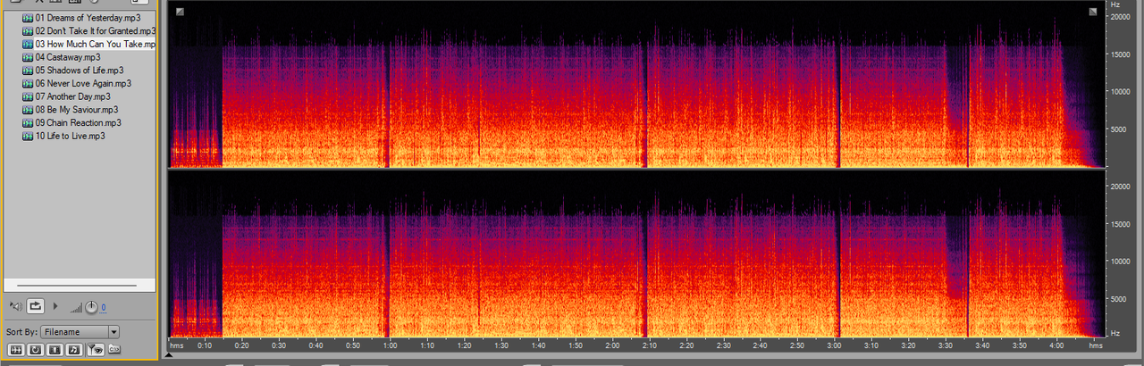Click waveform icon beside 04 Castaway.mp3

click(x=28, y=57)
